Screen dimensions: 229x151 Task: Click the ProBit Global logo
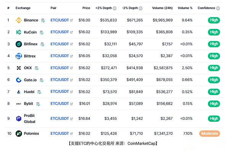(19, 119)
